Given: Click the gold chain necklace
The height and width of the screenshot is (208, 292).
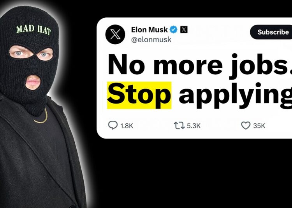Looking at the screenshot, I should [42, 117].
